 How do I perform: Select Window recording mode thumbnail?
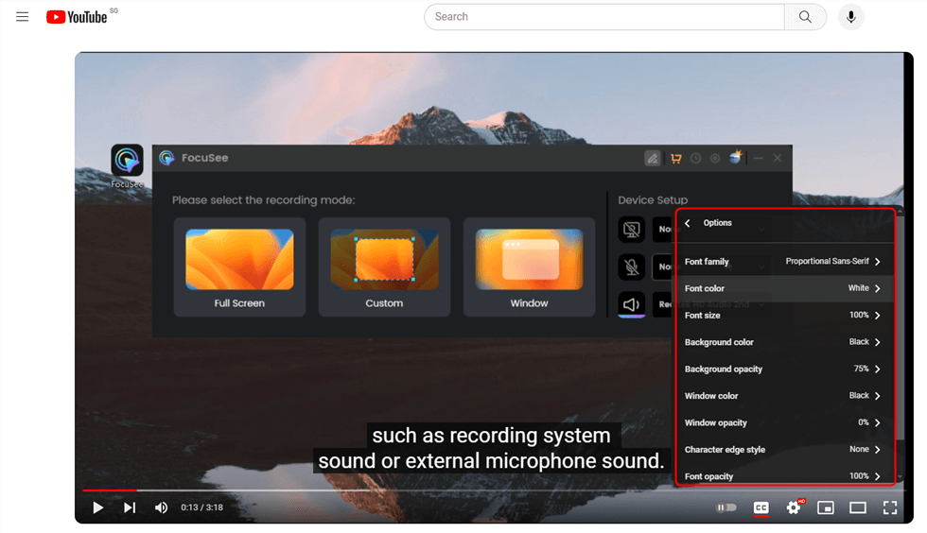529,259
